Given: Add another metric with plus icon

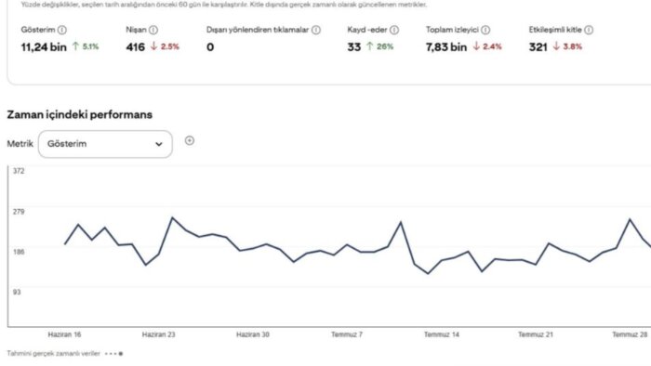Looking at the screenshot, I should [190, 140].
